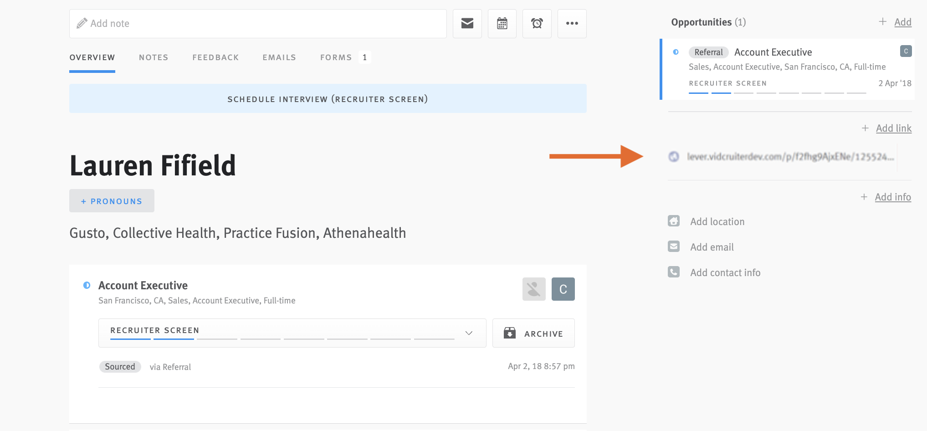Screen dimensions: 927x431
Task: Click Schedule Interview (Recruiter Screen)
Action: (x=328, y=98)
